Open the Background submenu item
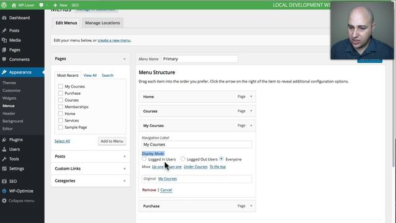 coord(12,121)
